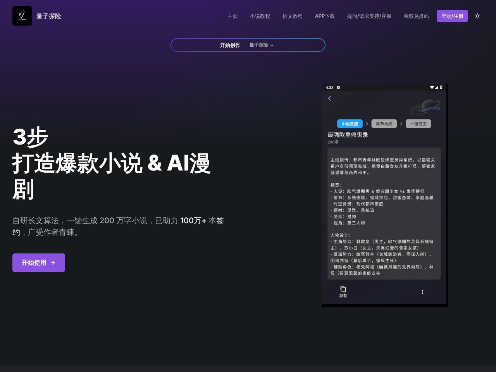Select the 主页 menu item
496x372 pixels.
[x=232, y=16]
